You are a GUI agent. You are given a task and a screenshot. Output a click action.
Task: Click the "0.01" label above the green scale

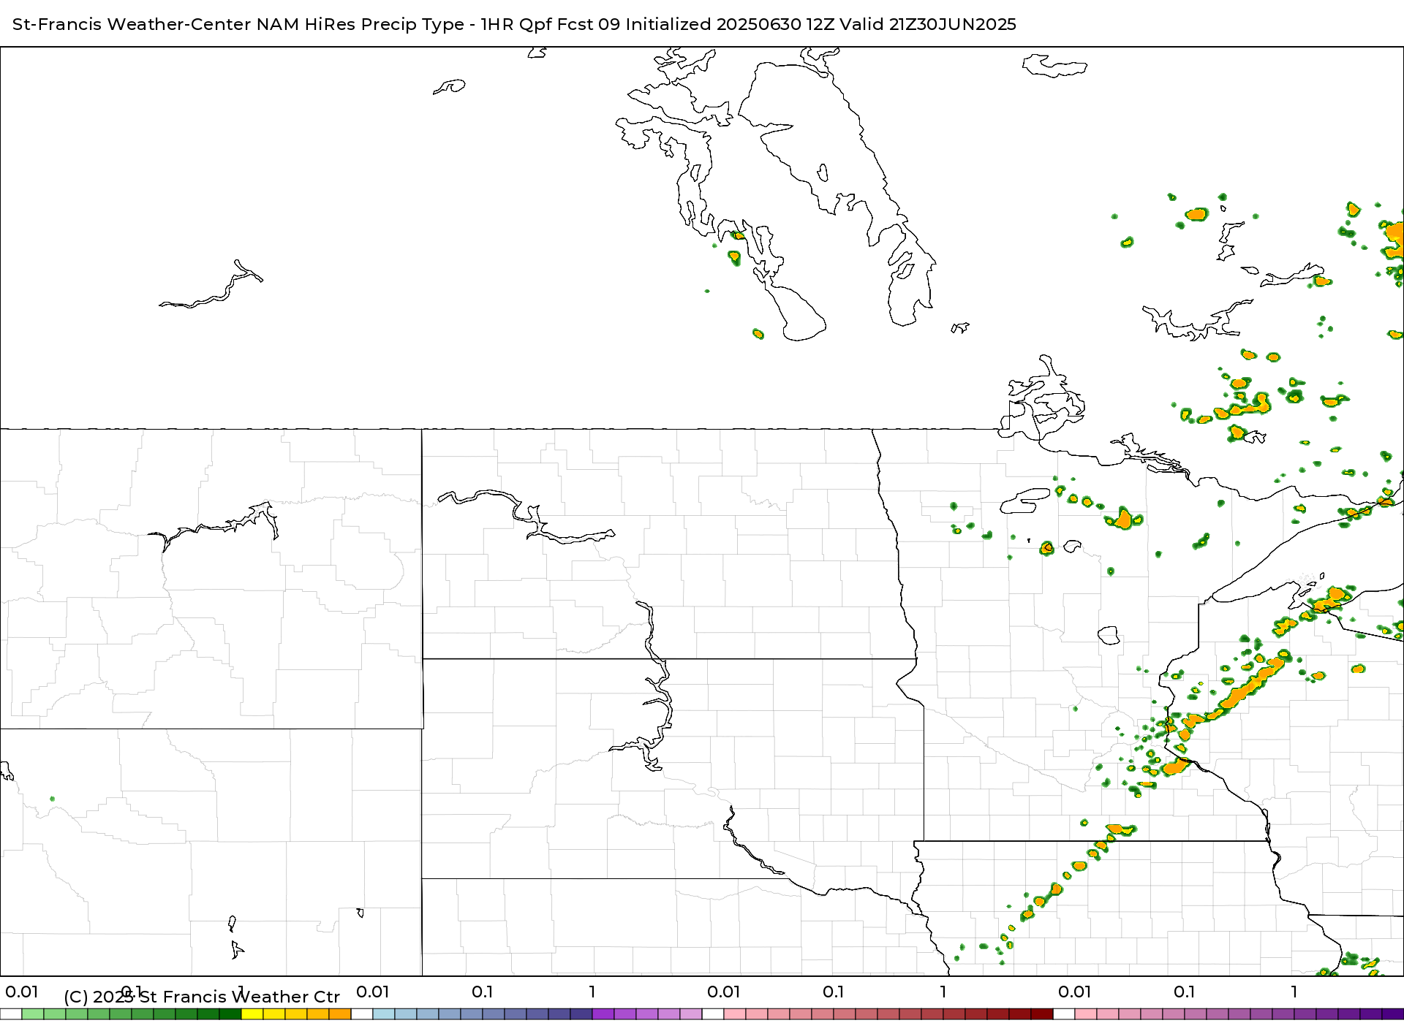[22, 992]
